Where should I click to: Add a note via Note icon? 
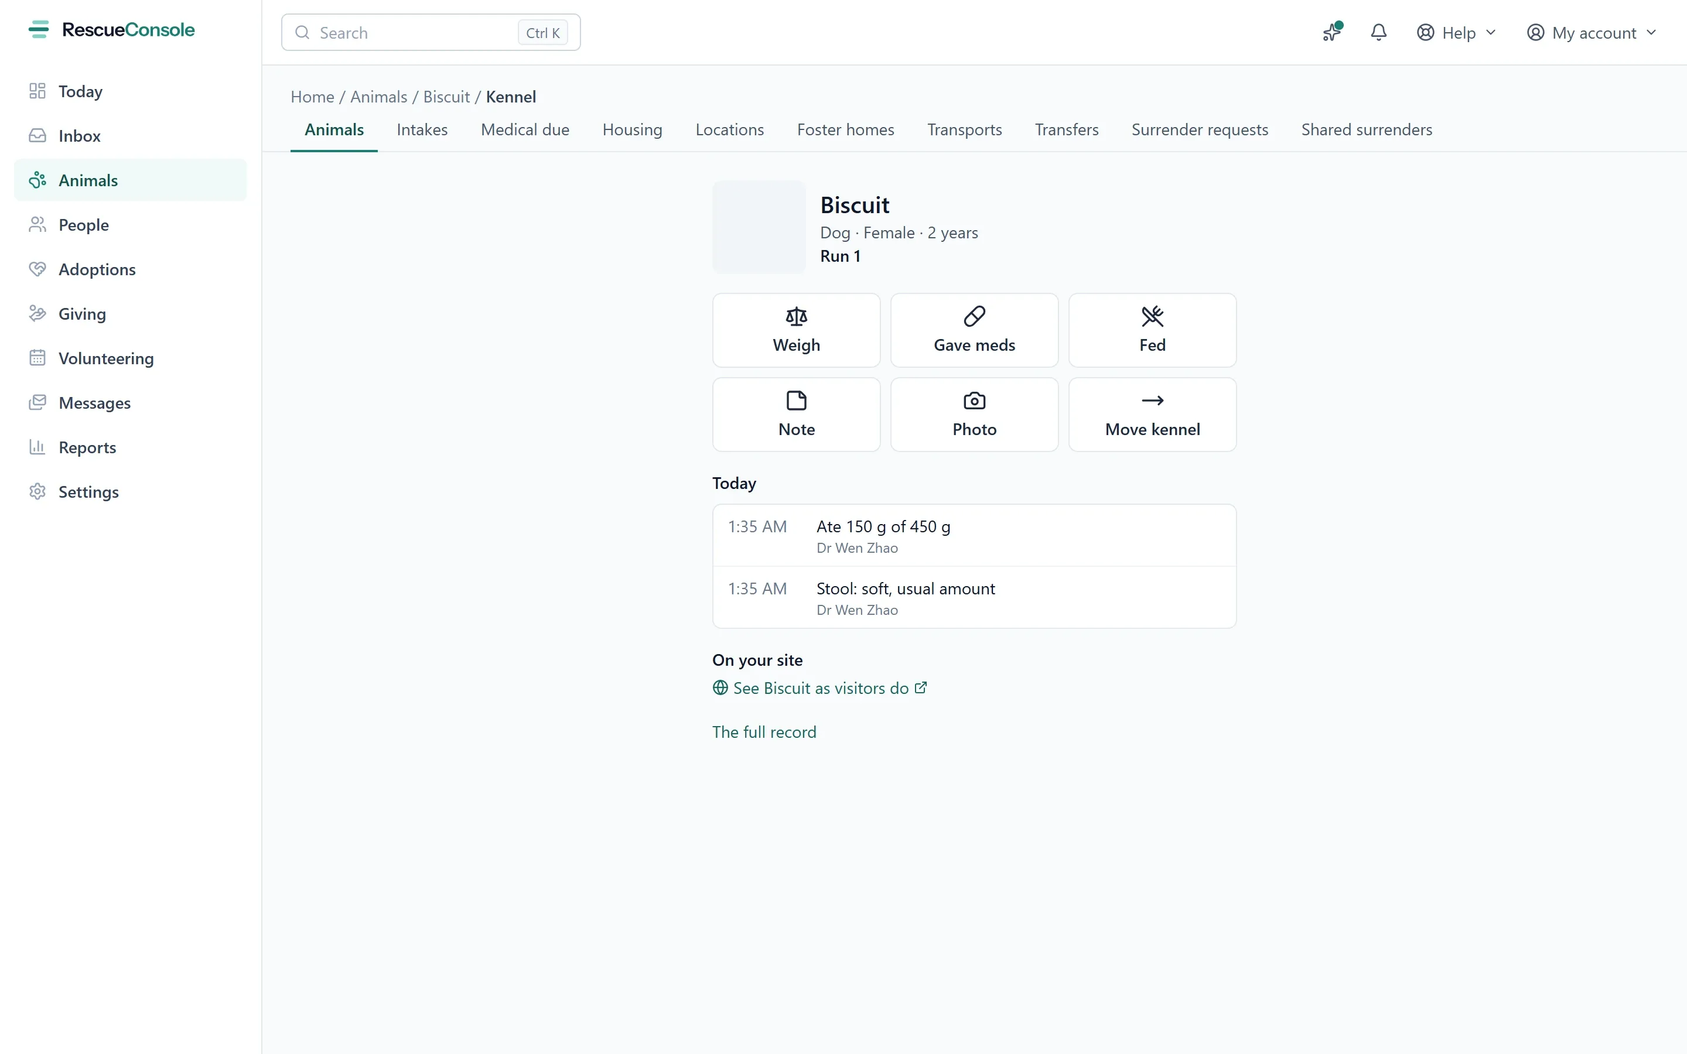796,415
